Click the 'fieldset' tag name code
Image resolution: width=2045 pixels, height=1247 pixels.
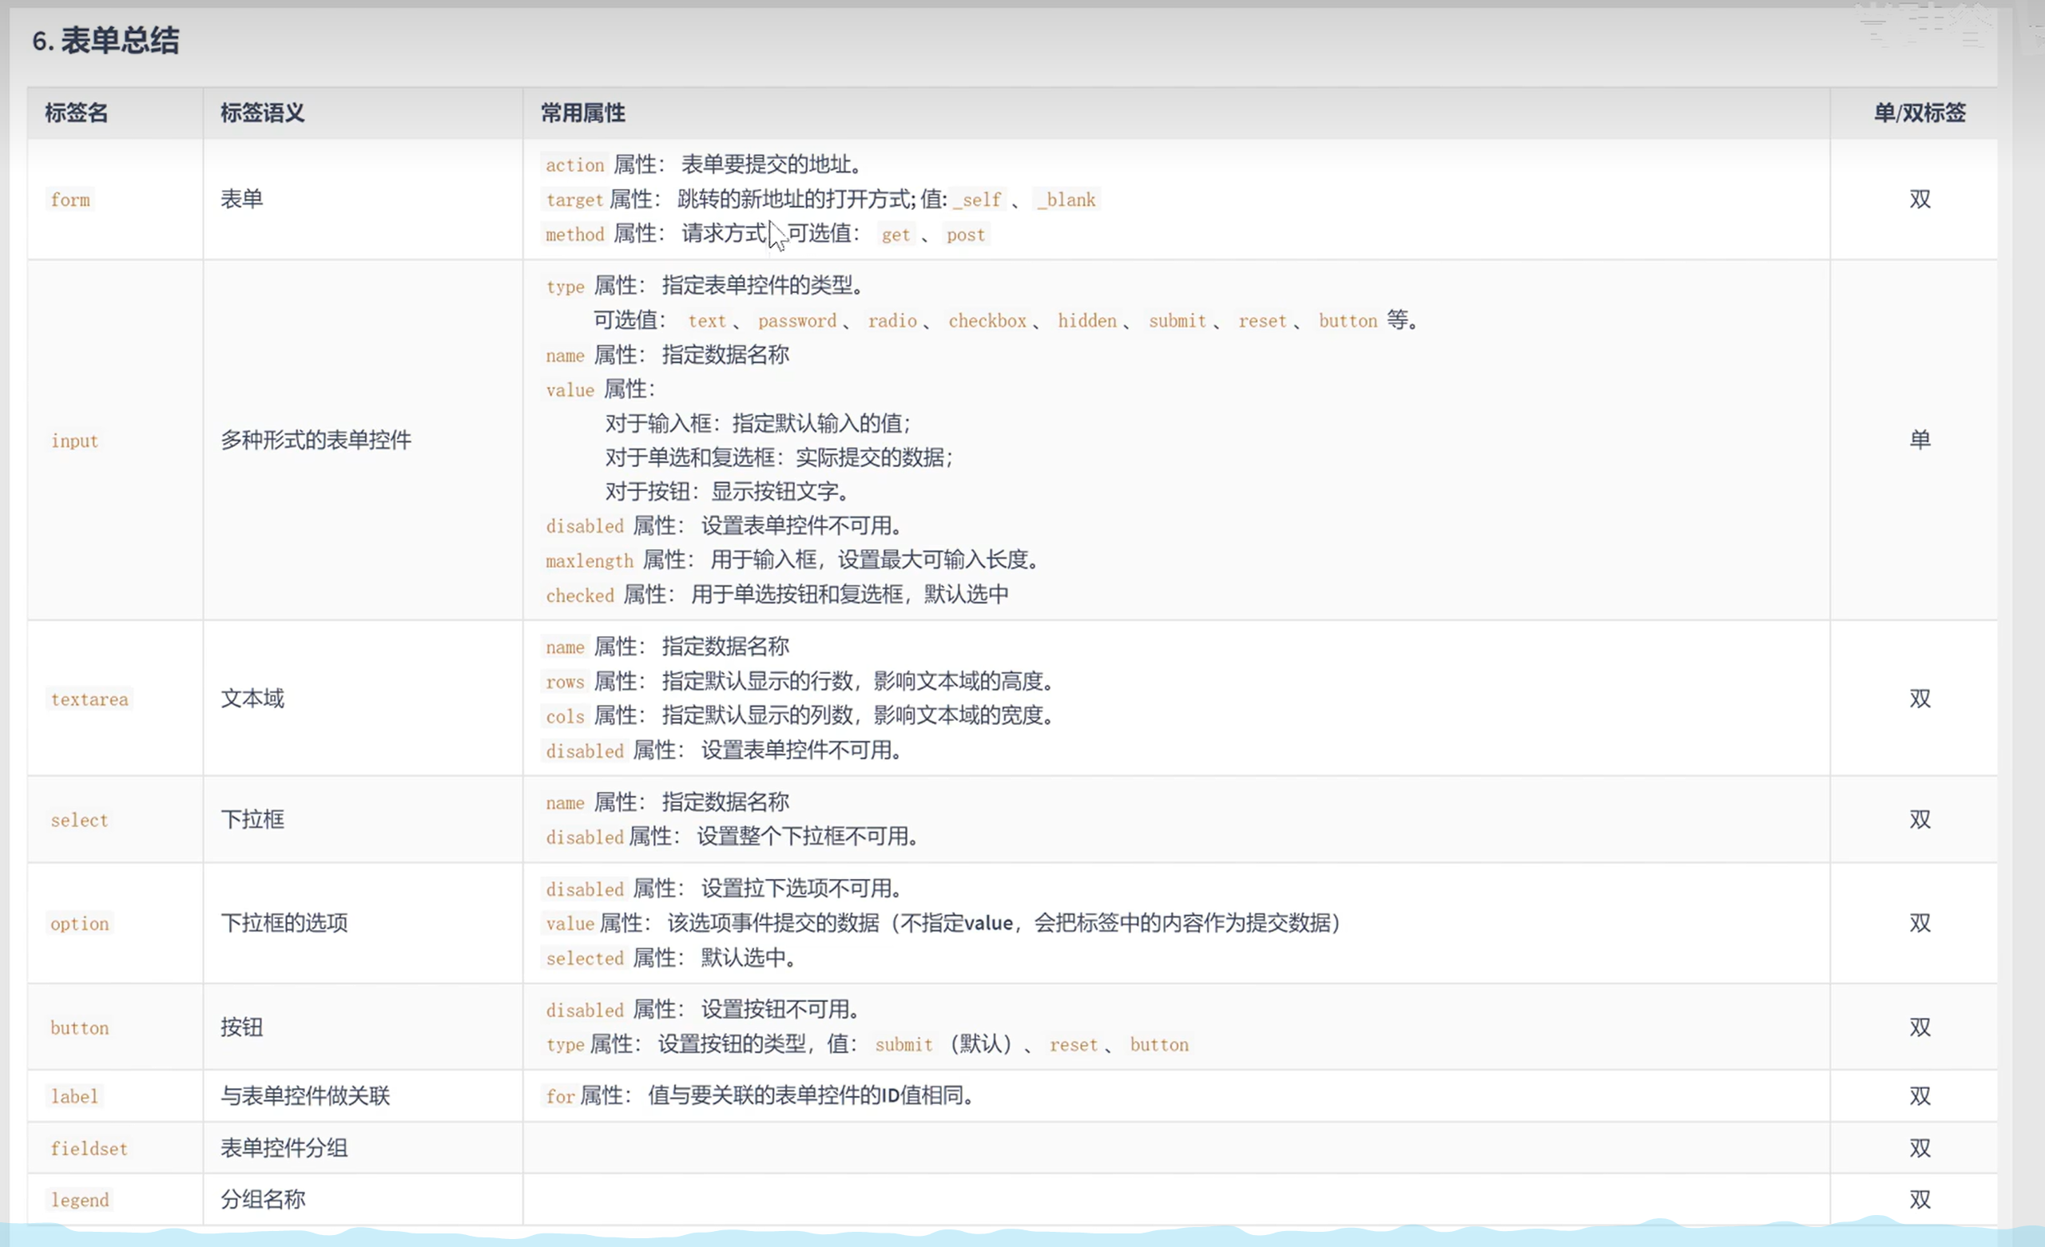88,1148
